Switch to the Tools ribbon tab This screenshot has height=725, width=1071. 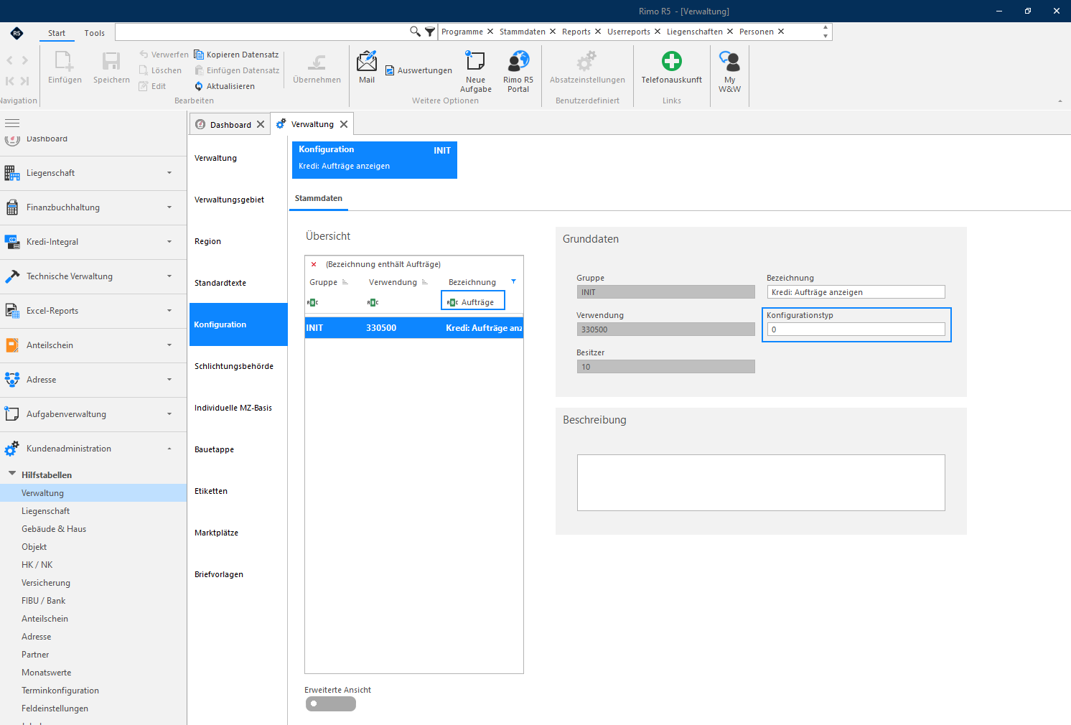click(x=94, y=33)
